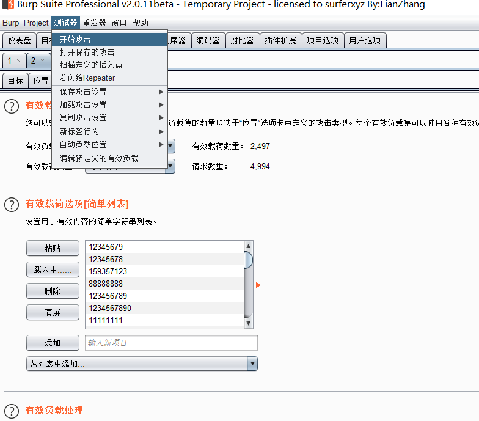Select Intruder attack tab 1
This screenshot has height=421, width=479.
[13, 61]
